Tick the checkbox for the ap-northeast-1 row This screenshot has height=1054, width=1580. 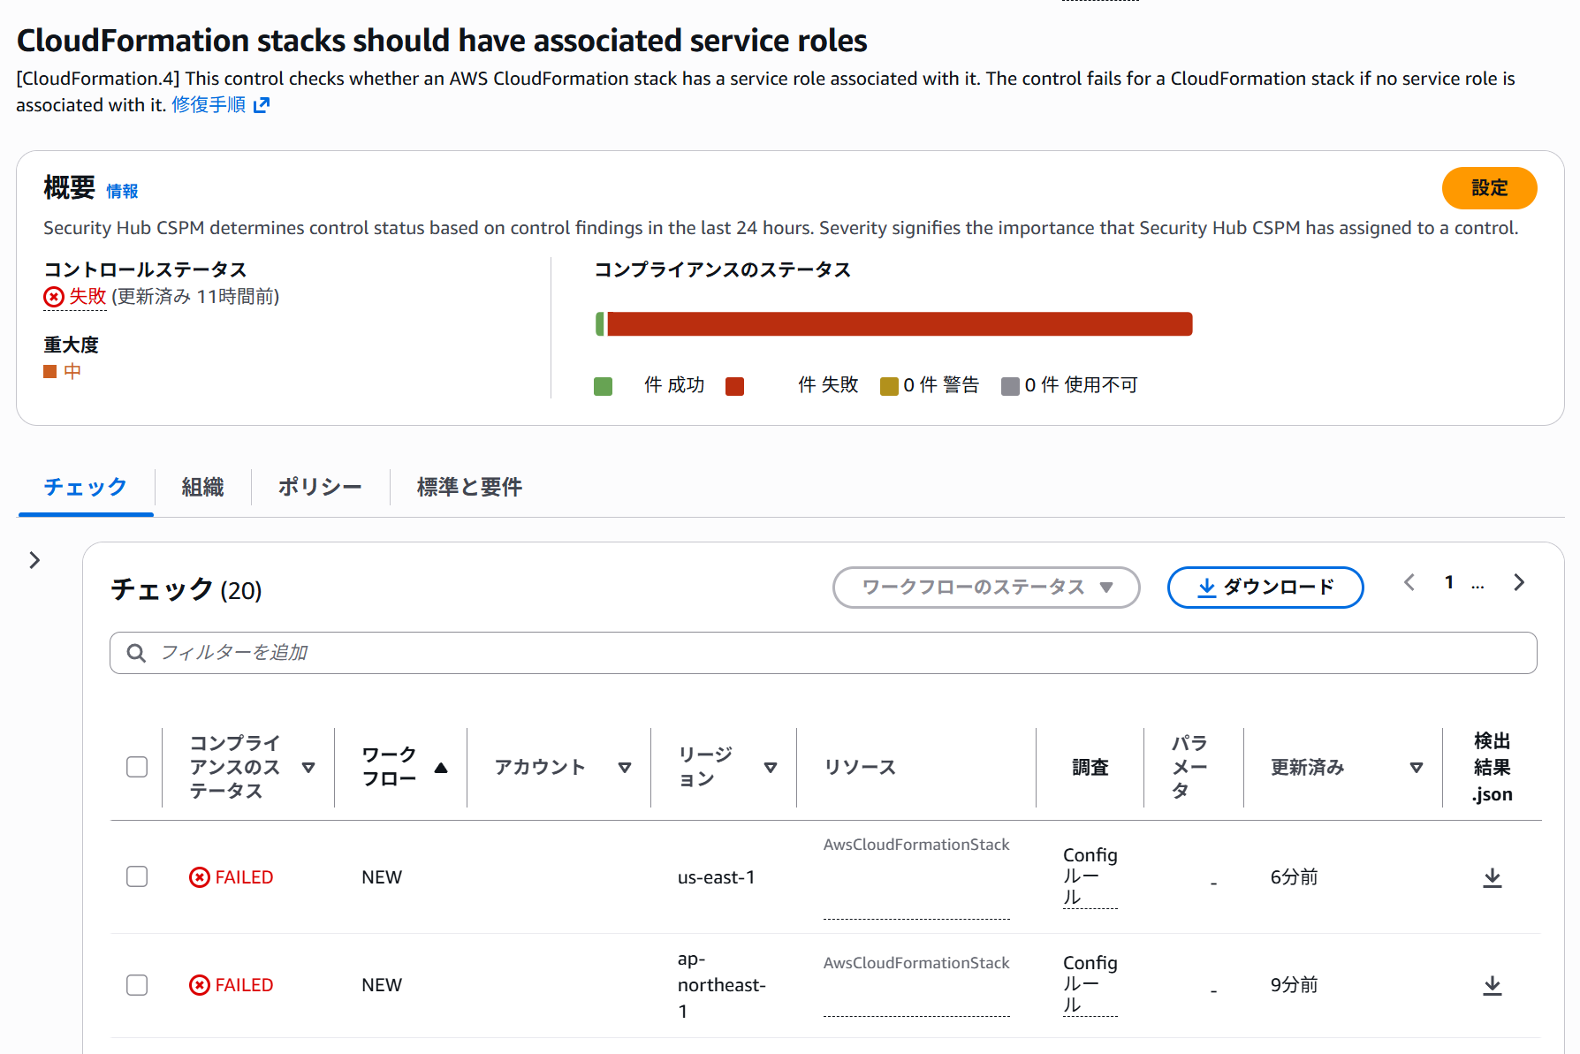[137, 984]
